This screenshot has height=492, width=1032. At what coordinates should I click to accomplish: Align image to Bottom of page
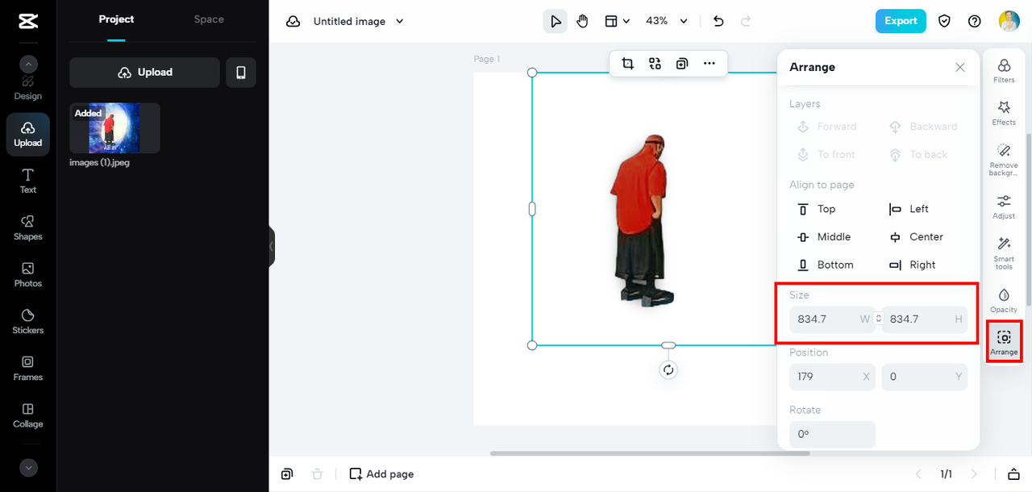pos(824,265)
